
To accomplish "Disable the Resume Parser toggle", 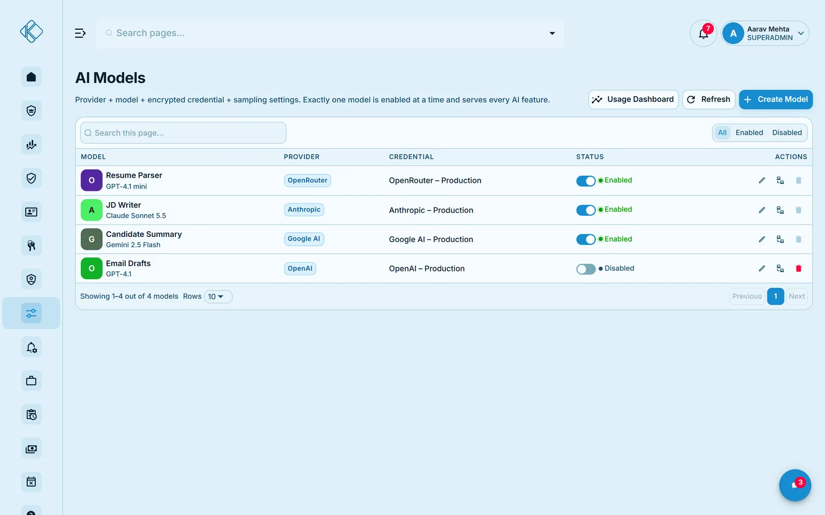I will (x=586, y=181).
